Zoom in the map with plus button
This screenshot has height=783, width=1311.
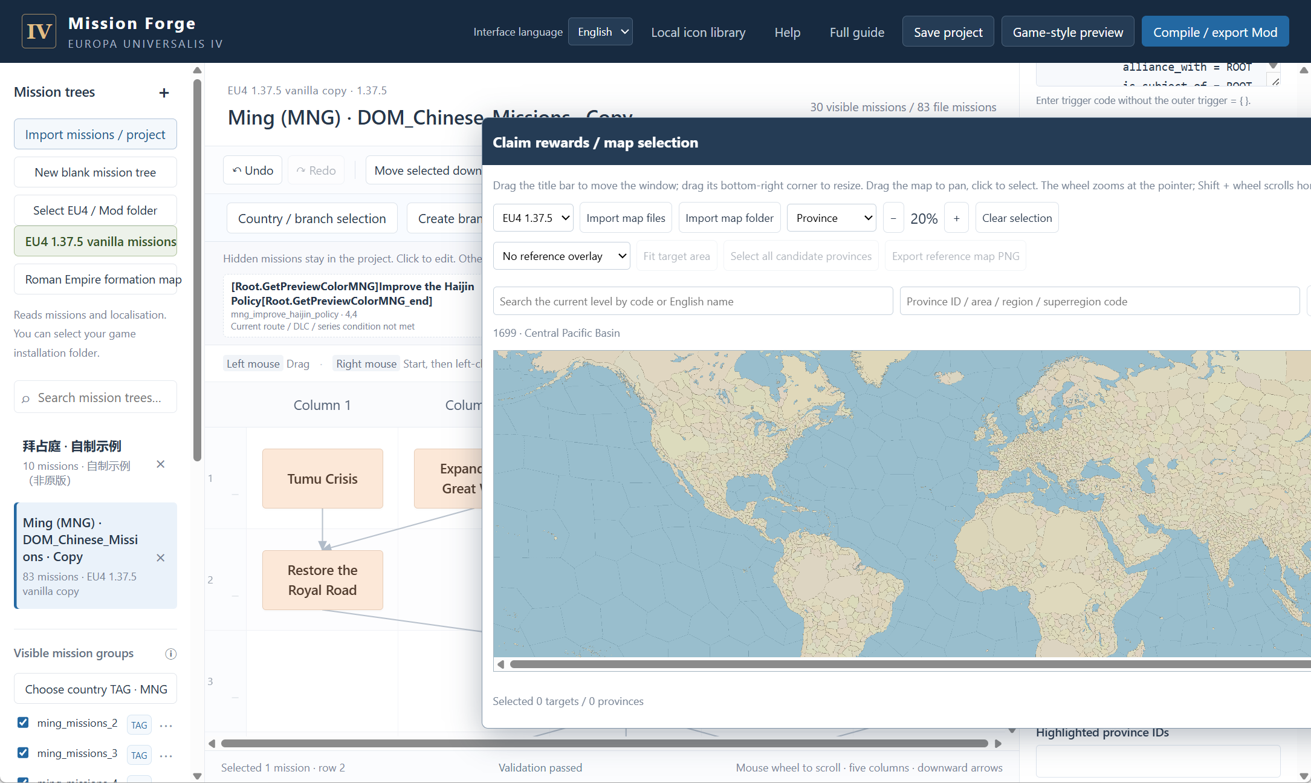[956, 218]
